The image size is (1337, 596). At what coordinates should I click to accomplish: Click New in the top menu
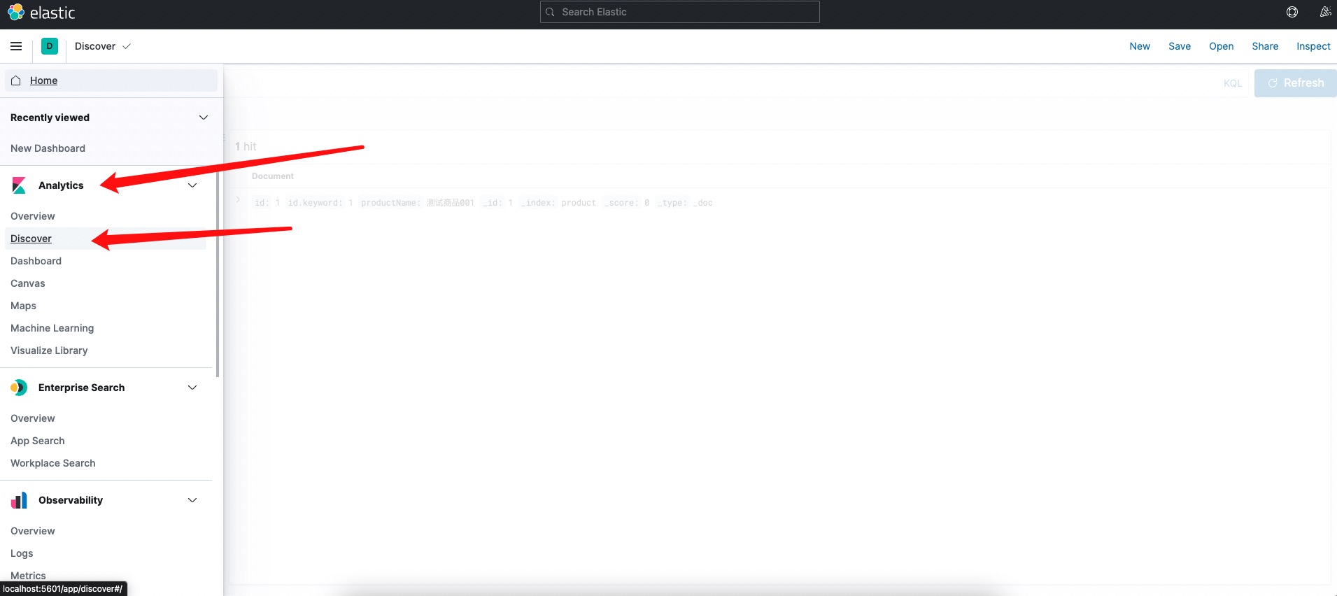tap(1140, 46)
